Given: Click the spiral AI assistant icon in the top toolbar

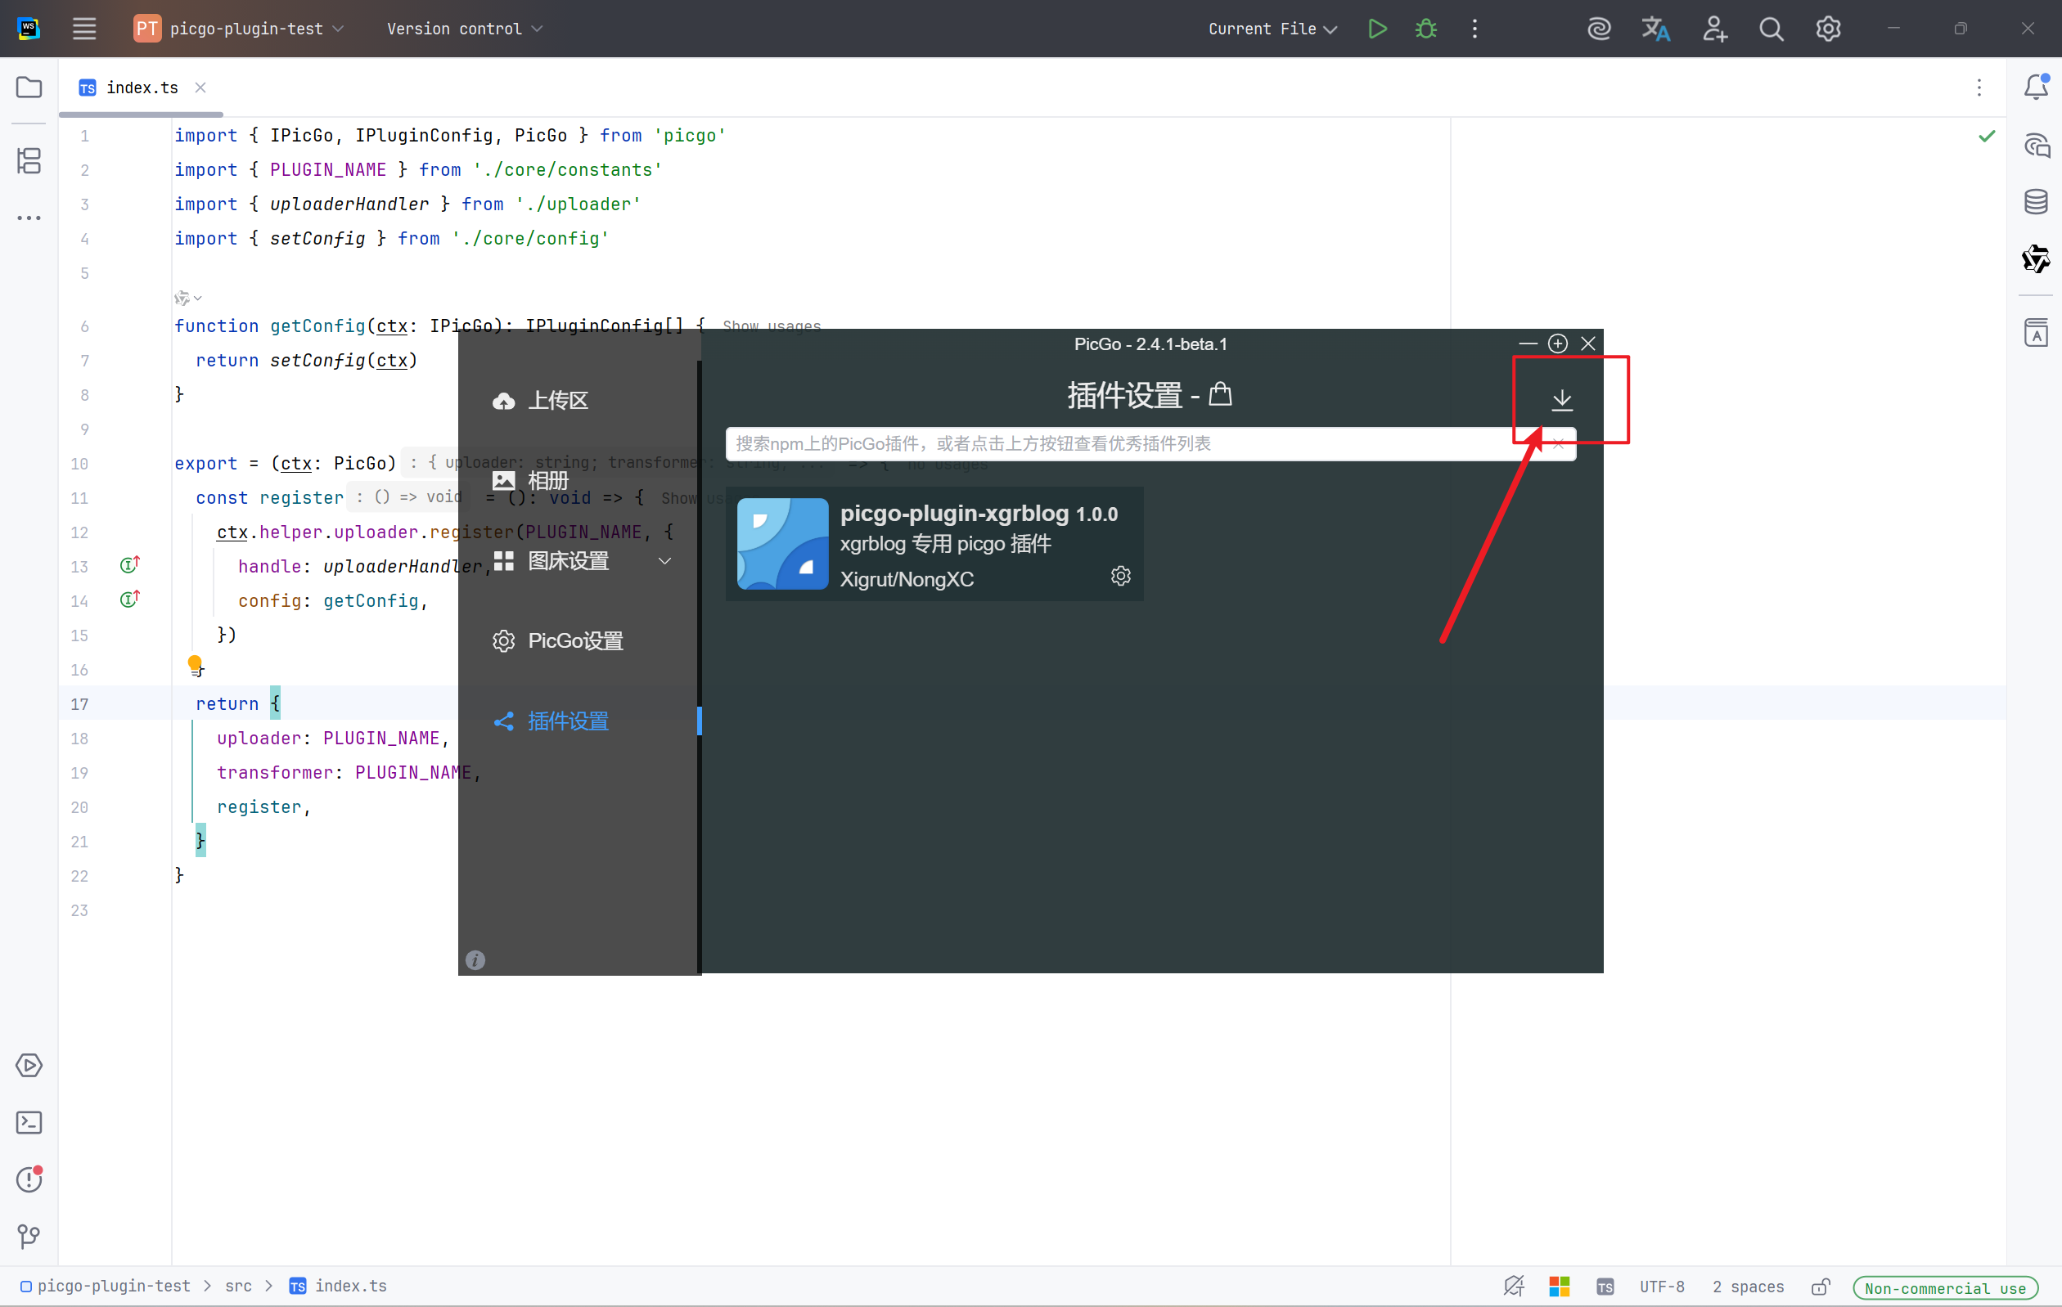Looking at the screenshot, I should coord(1598,29).
